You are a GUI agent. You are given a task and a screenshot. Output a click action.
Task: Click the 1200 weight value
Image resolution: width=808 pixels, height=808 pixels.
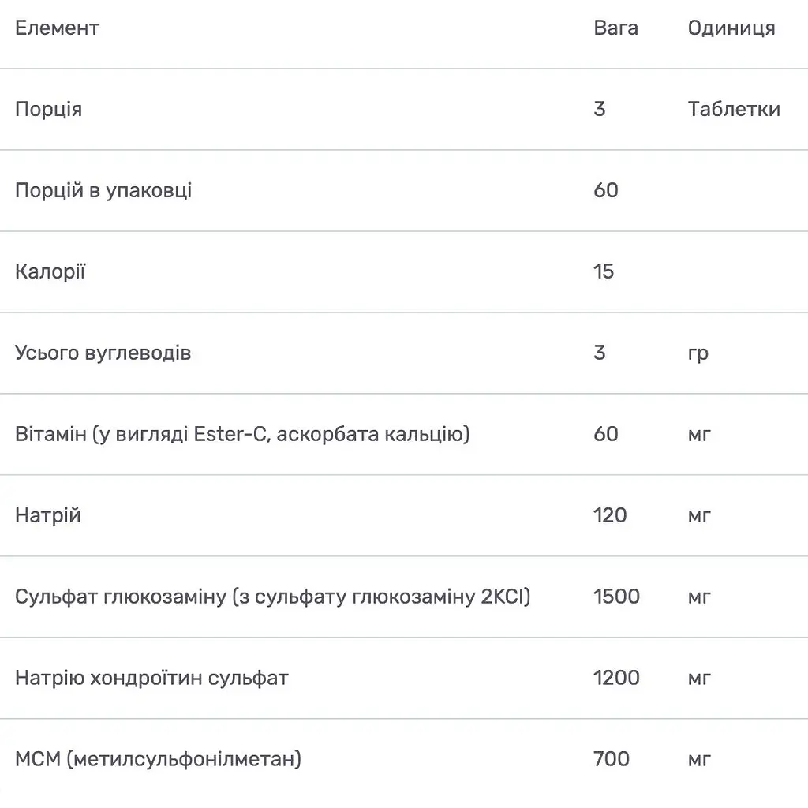(x=616, y=678)
